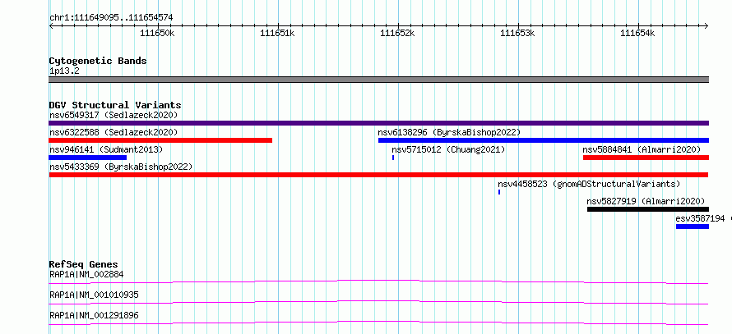
Task: Click the nsv5827919 black variant bar
Action: click(648, 209)
